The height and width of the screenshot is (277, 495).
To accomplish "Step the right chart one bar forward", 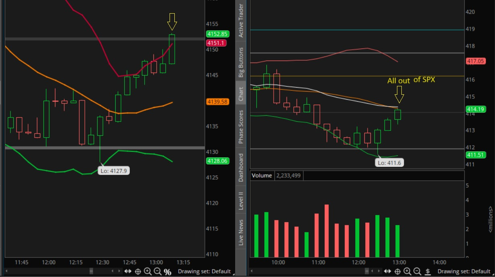I will coord(379,271).
